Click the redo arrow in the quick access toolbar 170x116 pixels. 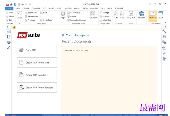point(30,4)
